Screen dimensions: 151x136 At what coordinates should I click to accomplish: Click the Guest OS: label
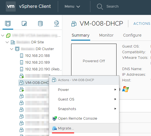point(131,46)
